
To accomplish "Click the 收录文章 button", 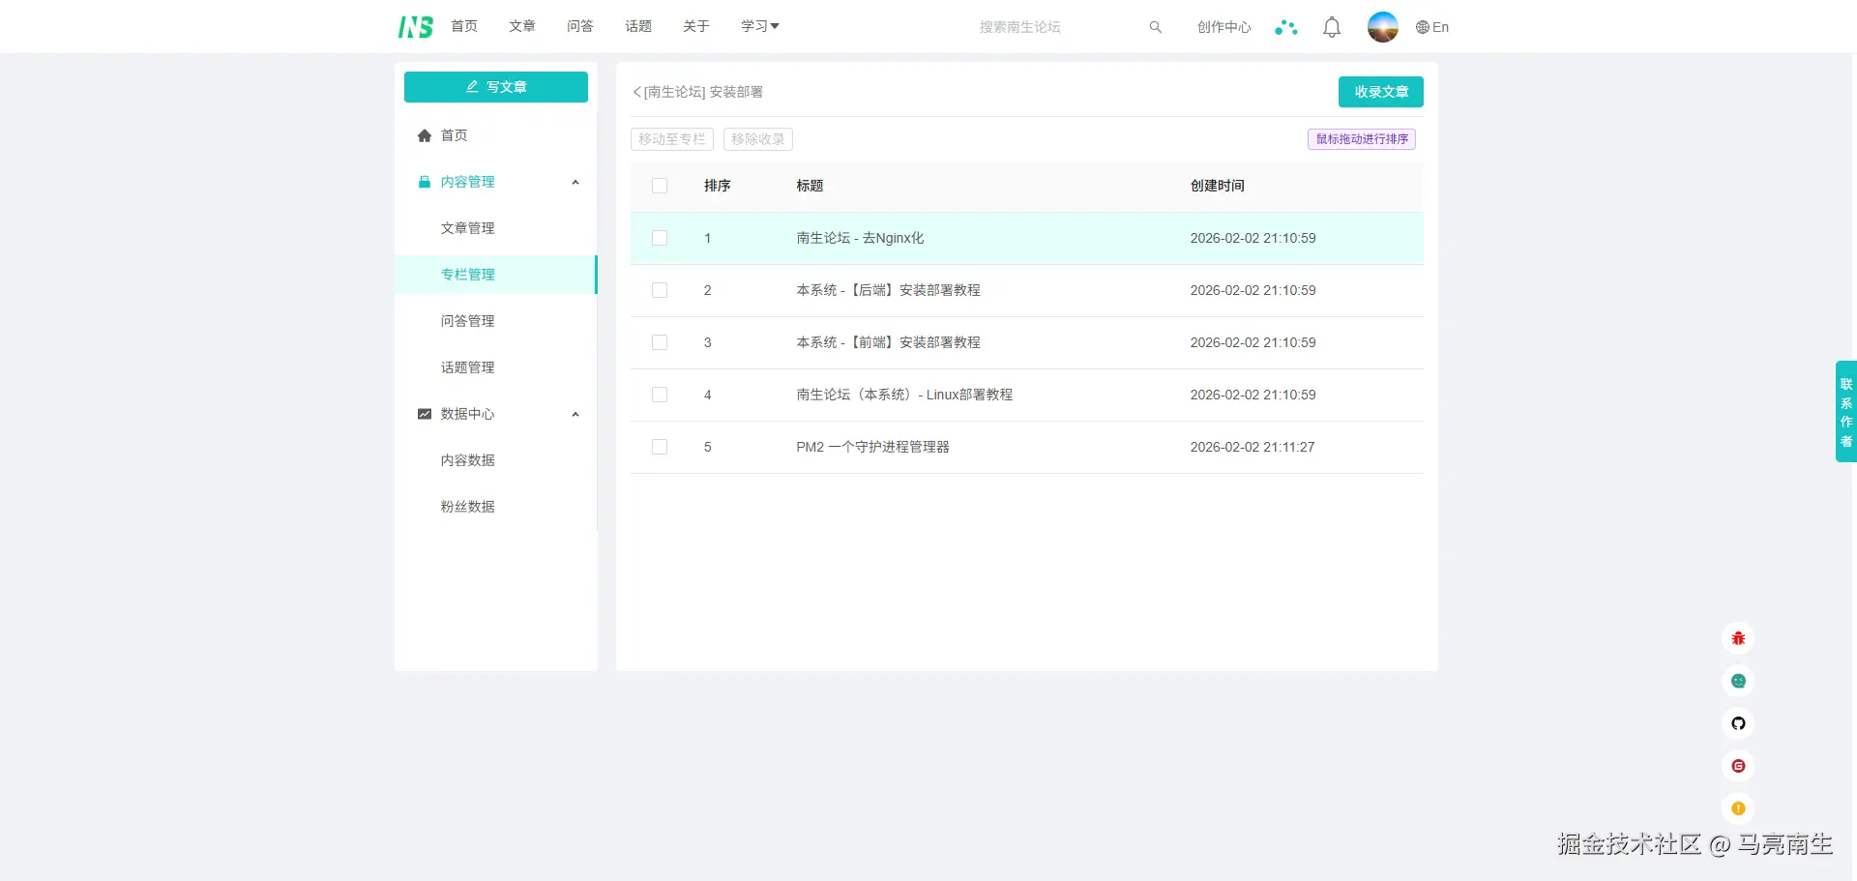I will coord(1380,91).
